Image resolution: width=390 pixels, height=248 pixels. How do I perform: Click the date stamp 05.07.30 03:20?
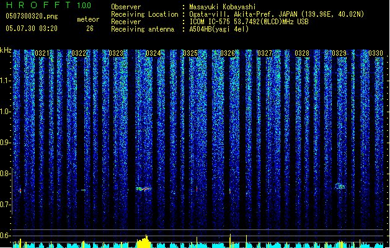pyautogui.click(x=32, y=29)
